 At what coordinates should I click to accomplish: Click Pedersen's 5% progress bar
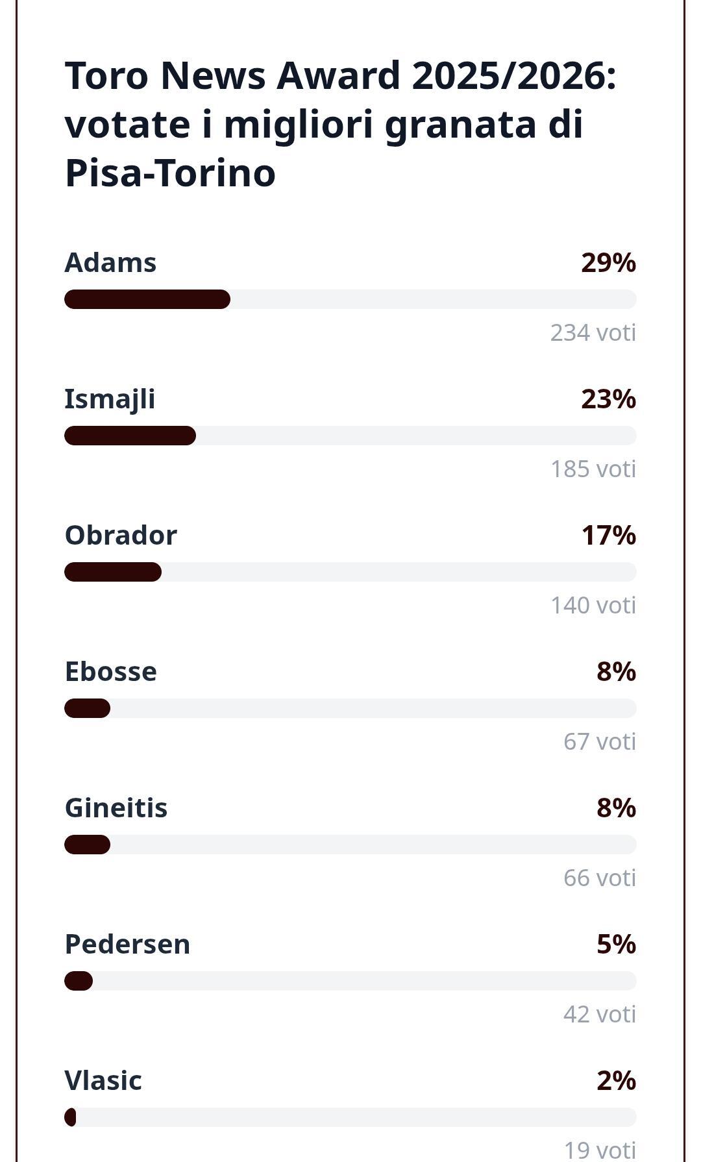[x=350, y=981]
